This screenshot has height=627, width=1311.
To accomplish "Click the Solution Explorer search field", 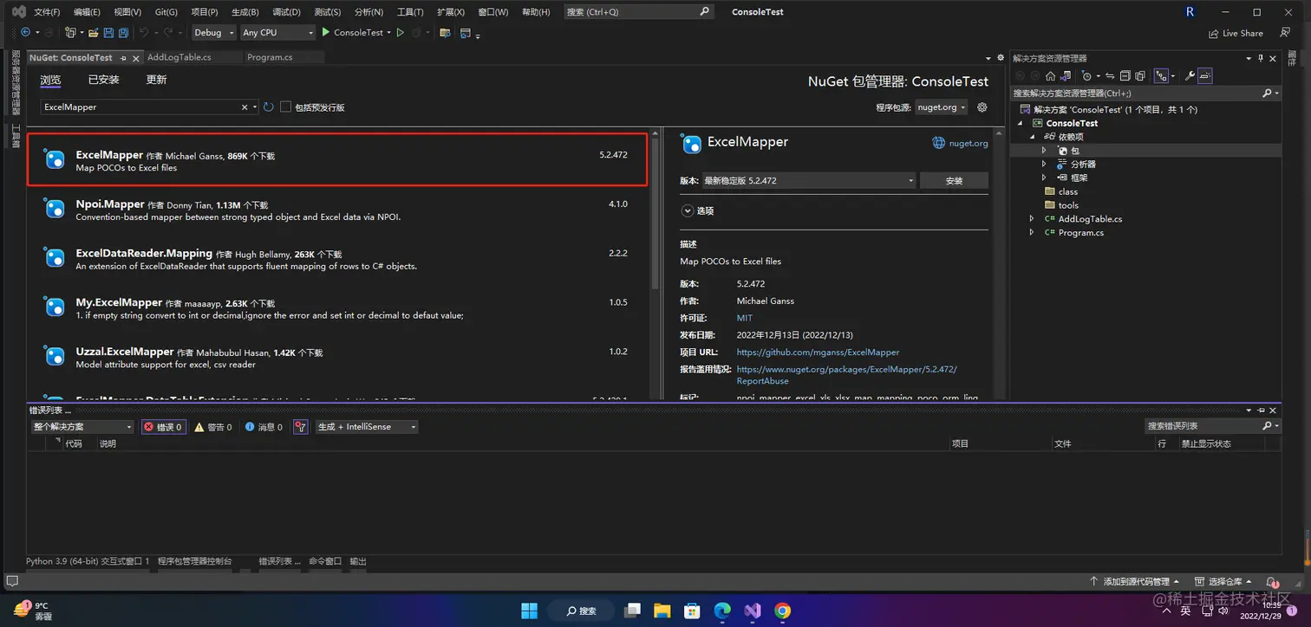I will coord(1146,94).
